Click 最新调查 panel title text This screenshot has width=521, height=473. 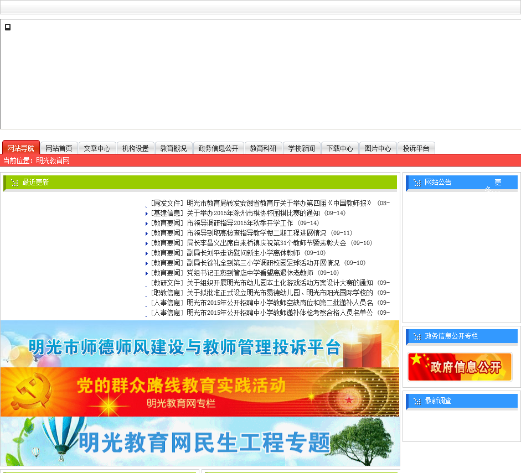tap(438, 401)
